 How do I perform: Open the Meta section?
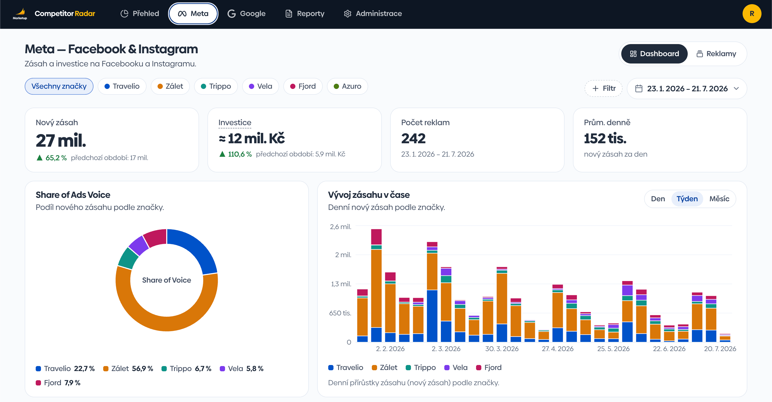tap(193, 13)
